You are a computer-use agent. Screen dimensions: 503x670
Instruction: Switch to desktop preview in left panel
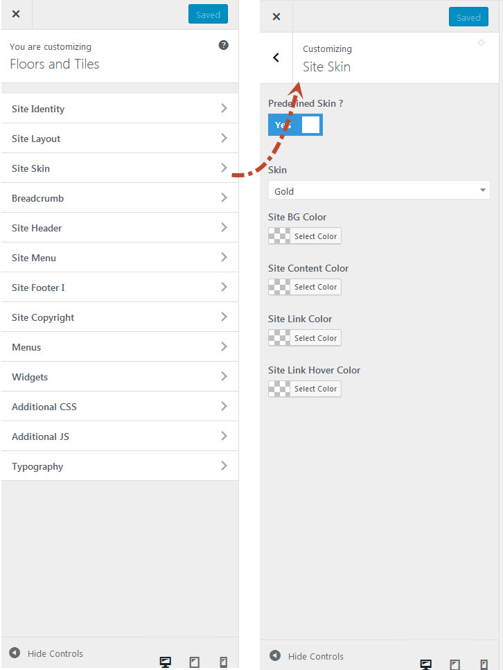[x=166, y=662]
